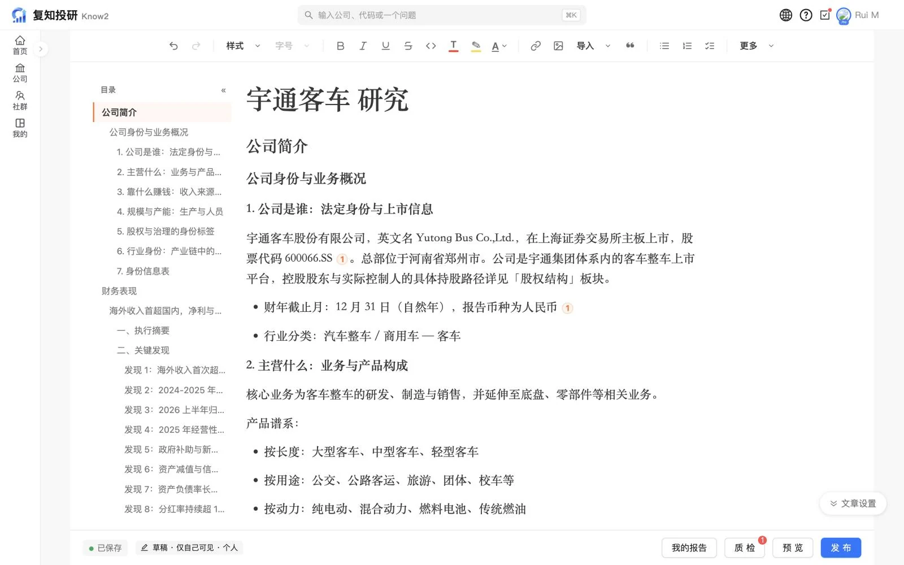The height and width of the screenshot is (565, 904).
Task: Create a bulleted list
Action: coord(664,46)
